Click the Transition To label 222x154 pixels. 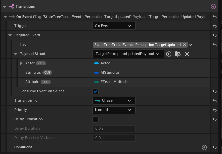(x=26, y=100)
